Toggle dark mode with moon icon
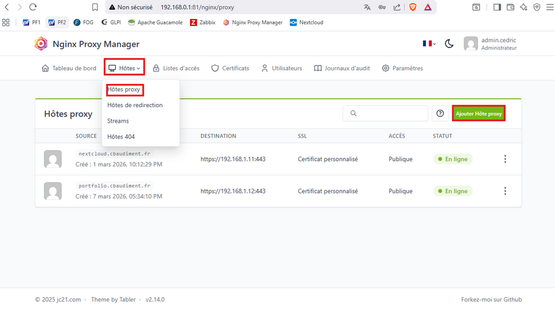Screen dimensions: 555x310 [x=450, y=44]
